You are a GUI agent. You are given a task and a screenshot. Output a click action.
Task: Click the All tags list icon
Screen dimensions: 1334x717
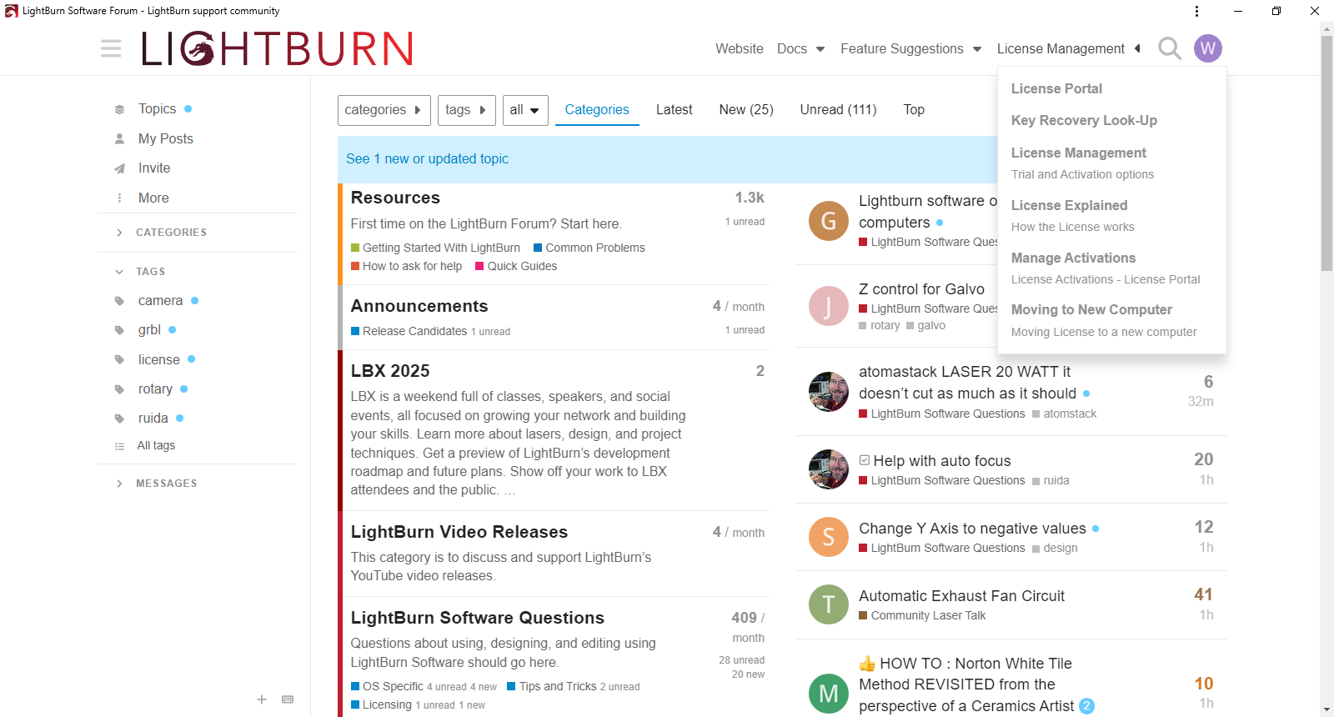pyautogui.click(x=119, y=446)
